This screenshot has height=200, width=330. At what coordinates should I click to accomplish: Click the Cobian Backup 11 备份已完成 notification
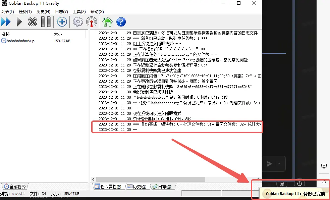tap(295, 194)
